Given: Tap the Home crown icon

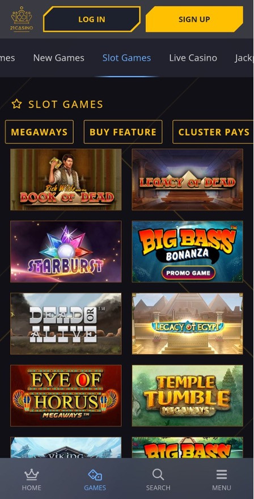Looking at the screenshot, I should 32,475.
